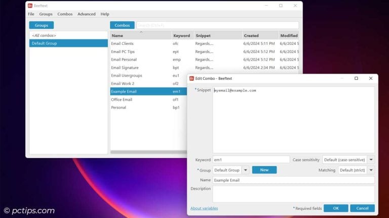The image size is (389, 218).
Task: Click into the Keyword field containing em1
Action: (251, 159)
